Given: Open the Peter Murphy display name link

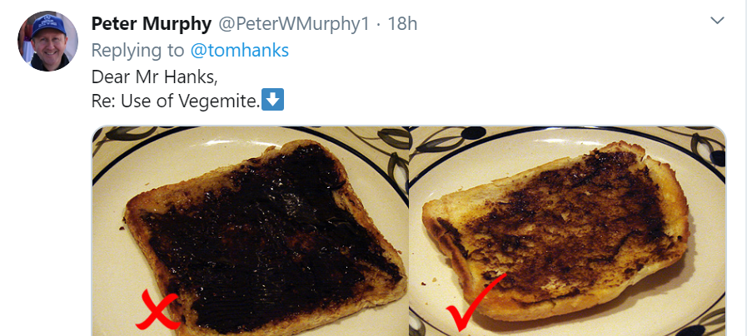Looking at the screenshot, I should pyautogui.click(x=152, y=23).
